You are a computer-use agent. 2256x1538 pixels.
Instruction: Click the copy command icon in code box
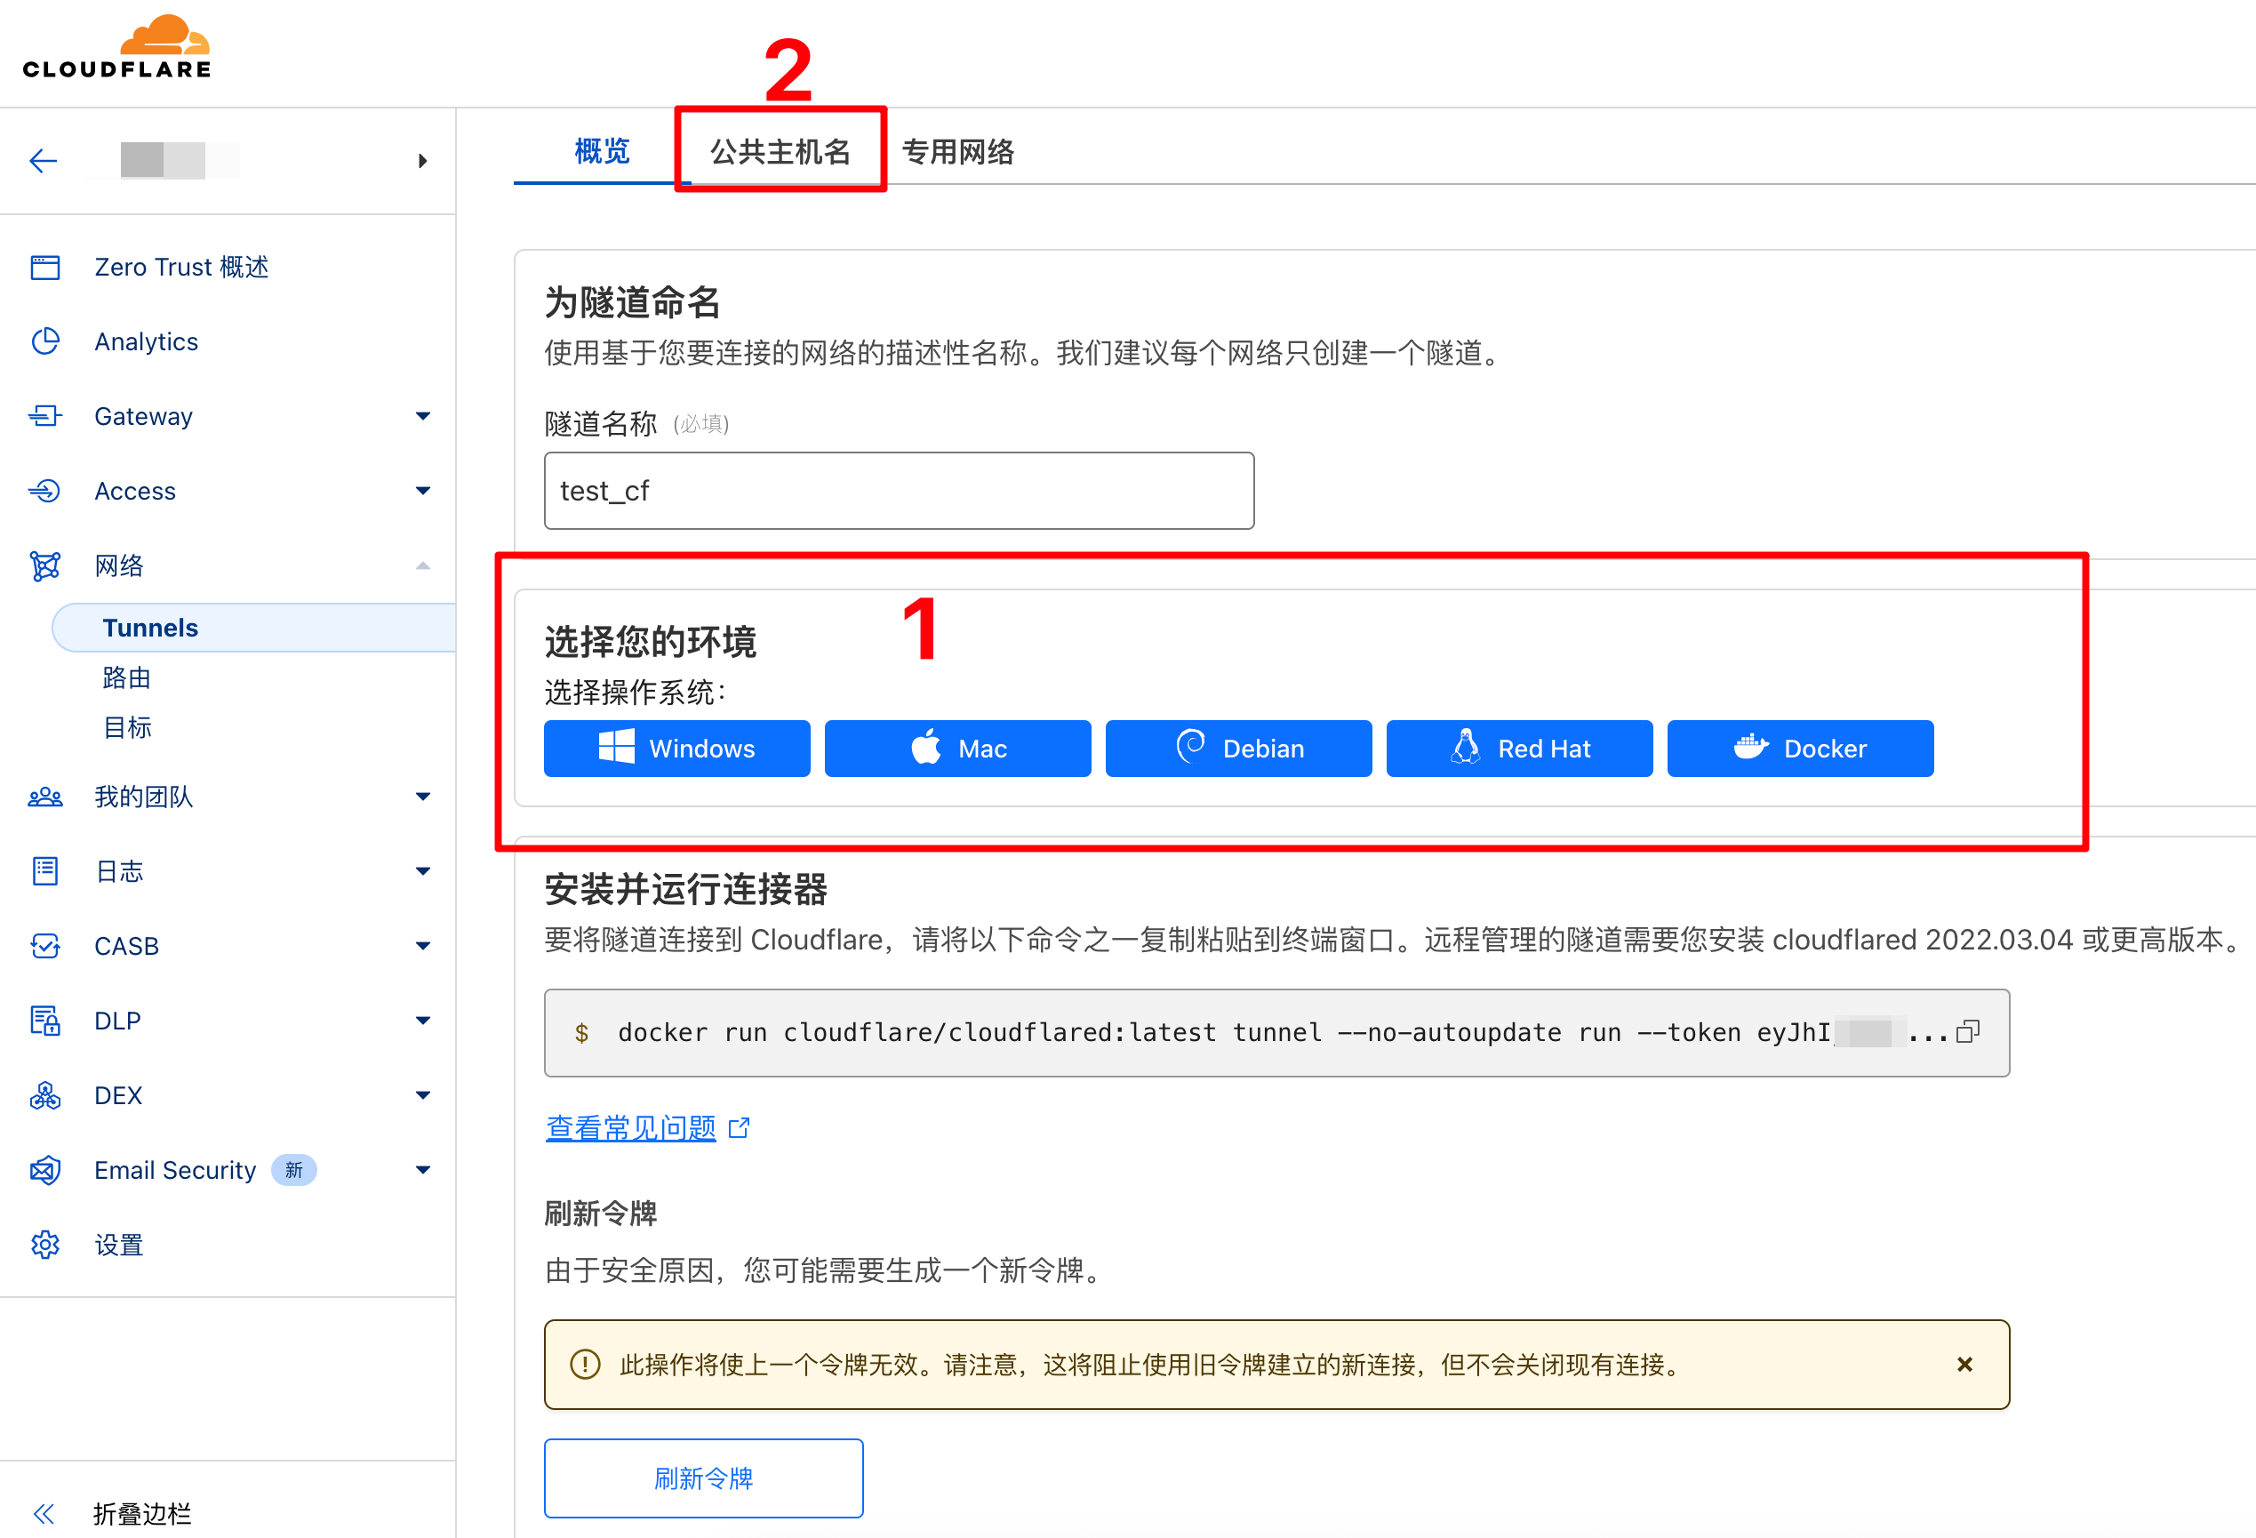click(1967, 1031)
